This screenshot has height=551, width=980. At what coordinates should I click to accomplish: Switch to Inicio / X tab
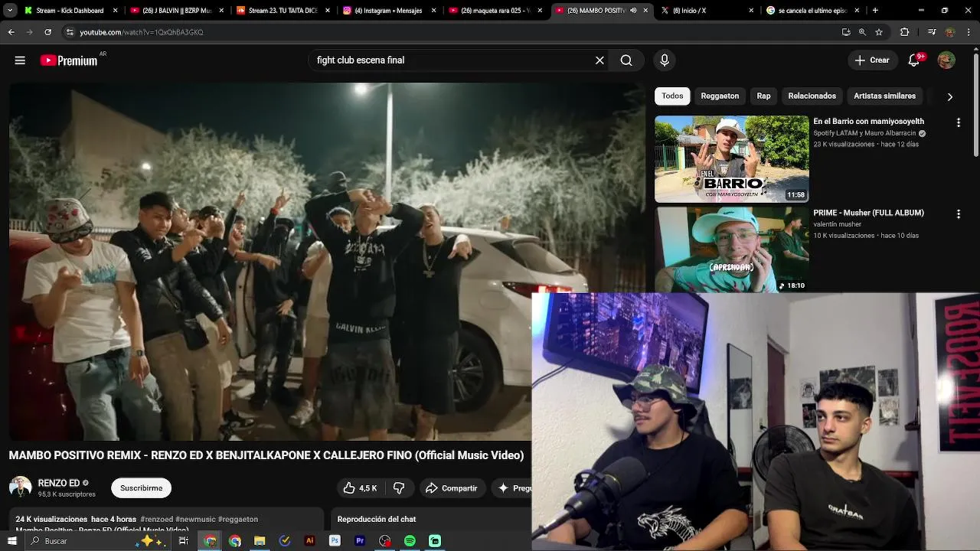click(x=706, y=11)
